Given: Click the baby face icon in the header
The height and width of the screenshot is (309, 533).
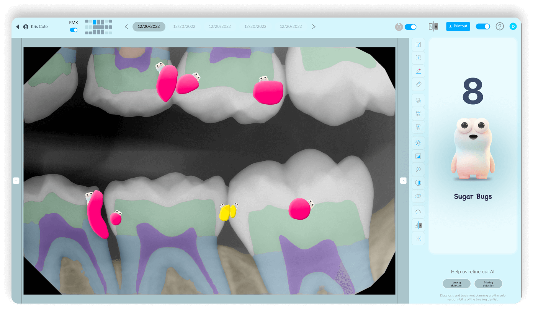Looking at the screenshot, I should pyautogui.click(x=399, y=27).
